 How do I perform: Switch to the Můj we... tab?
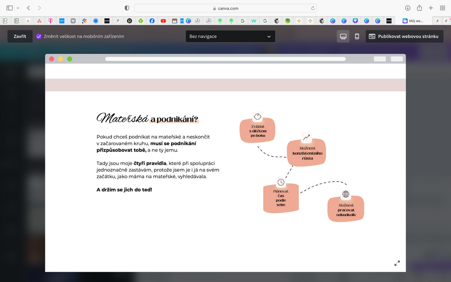[413, 21]
